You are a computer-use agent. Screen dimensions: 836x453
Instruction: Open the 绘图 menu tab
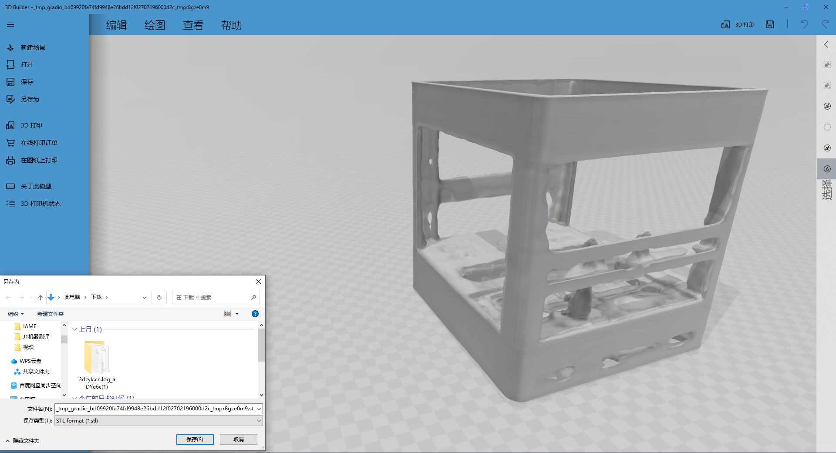point(155,25)
